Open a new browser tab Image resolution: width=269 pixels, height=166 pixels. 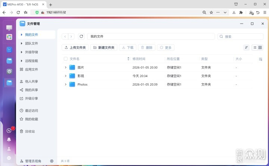50,5
